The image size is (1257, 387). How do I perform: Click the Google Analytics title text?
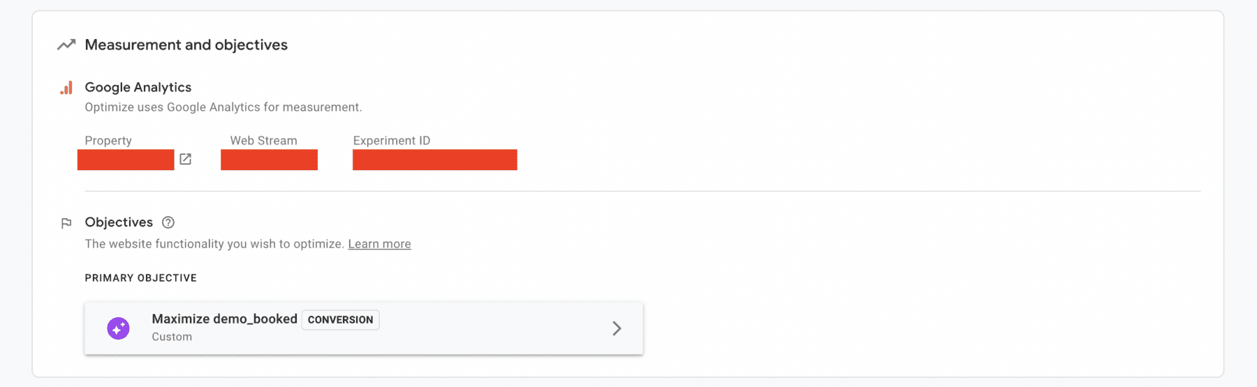click(138, 87)
